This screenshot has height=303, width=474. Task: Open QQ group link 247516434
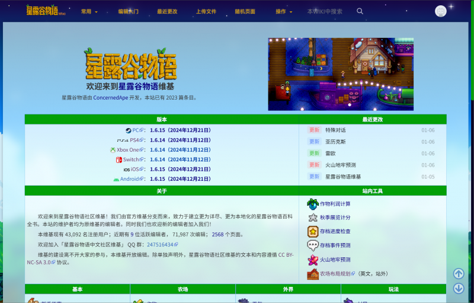pyautogui.click(x=162, y=245)
